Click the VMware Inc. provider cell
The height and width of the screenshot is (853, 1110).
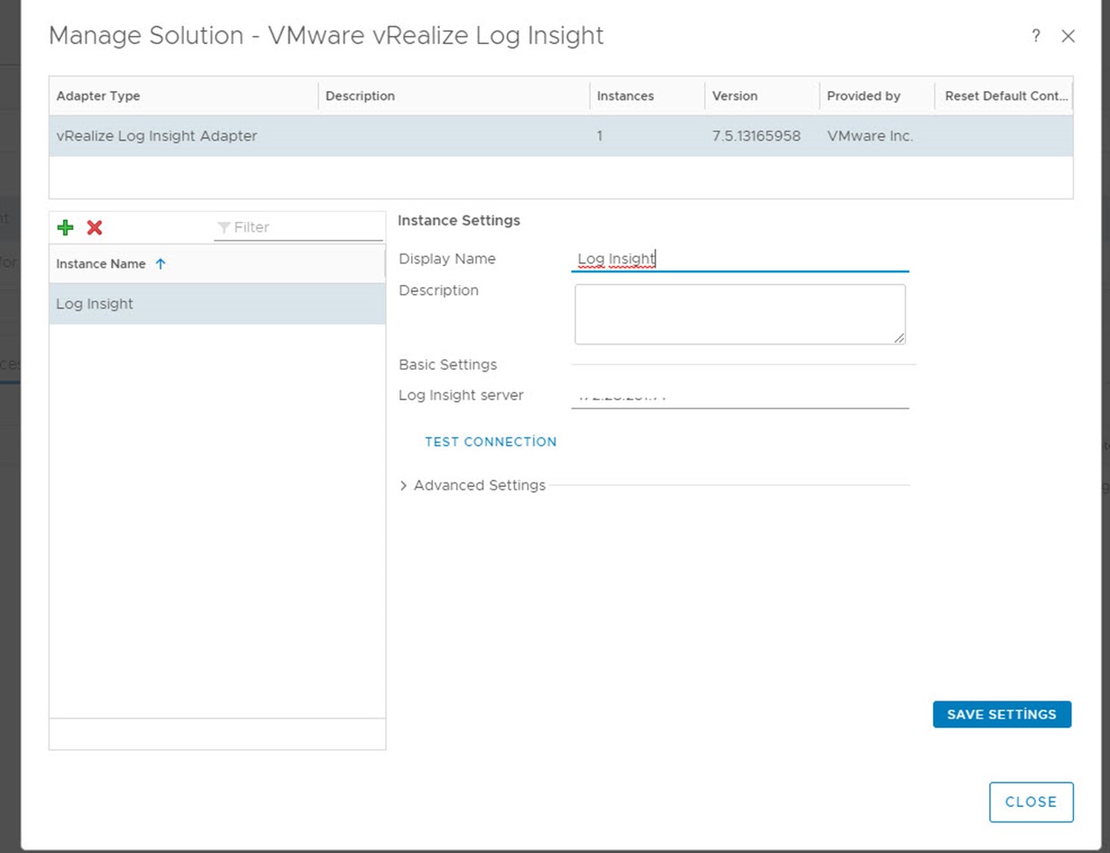coord(870,136)
